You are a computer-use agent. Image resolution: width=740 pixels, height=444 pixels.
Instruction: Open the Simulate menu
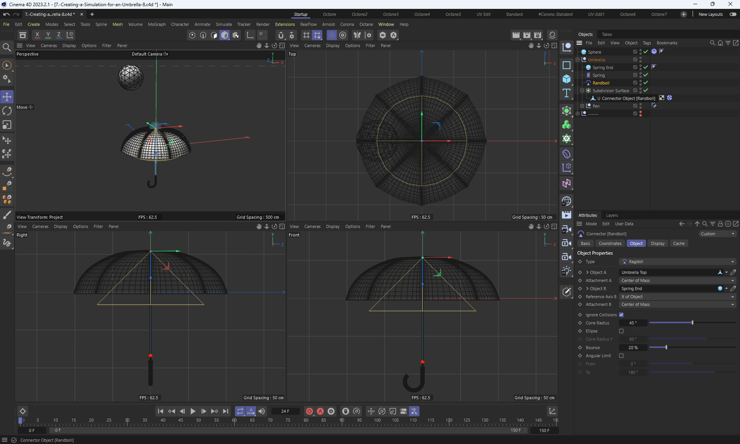[224, 24]
